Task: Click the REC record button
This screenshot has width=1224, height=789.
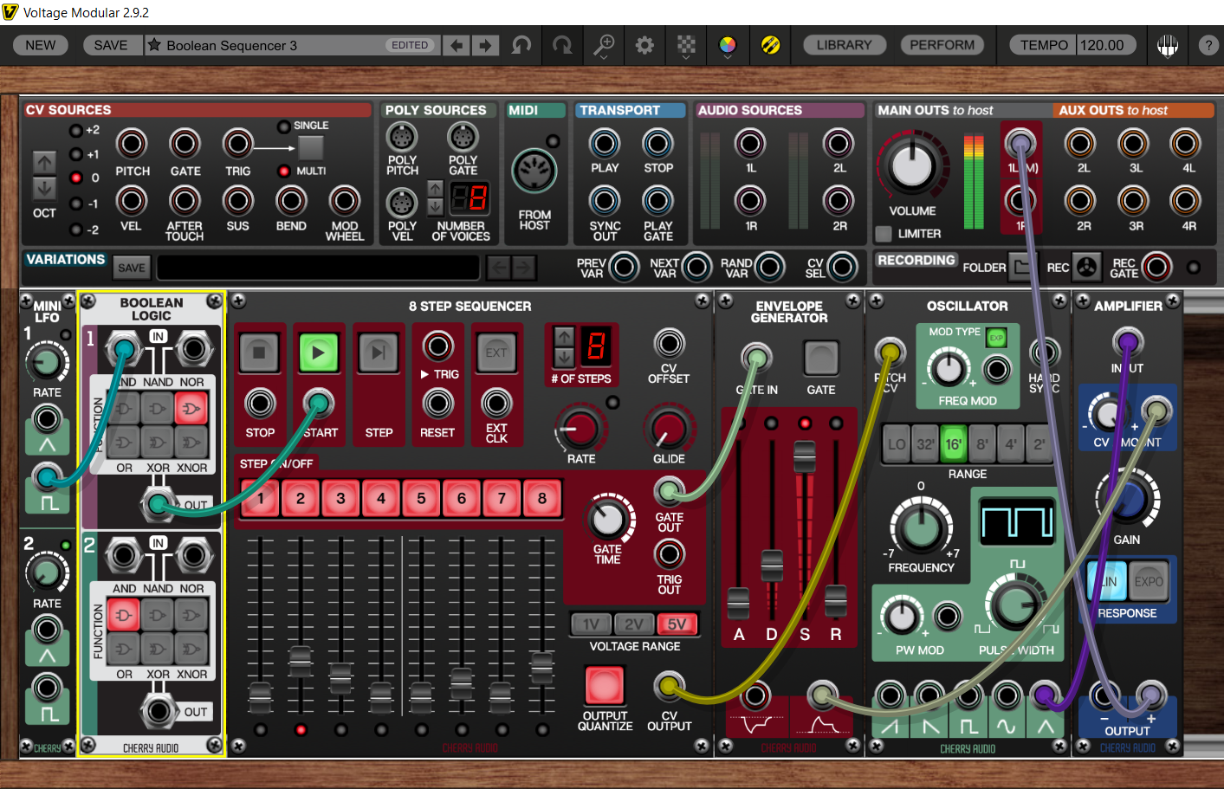Action: click(1086, 267)
